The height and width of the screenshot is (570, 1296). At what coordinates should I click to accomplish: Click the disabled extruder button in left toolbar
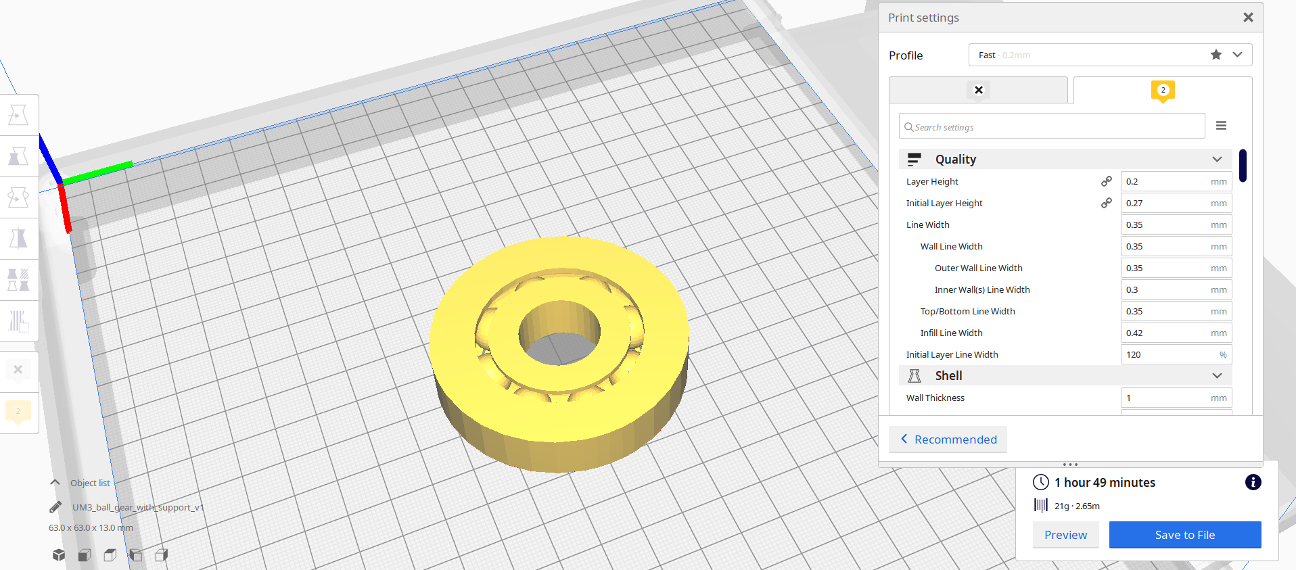[18, 371]
